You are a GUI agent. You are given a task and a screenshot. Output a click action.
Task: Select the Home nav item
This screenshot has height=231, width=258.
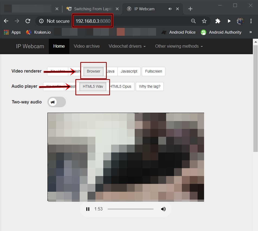click(x=59, y=46)
